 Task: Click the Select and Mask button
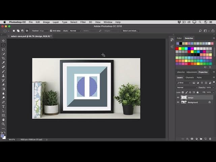[130, 31]
